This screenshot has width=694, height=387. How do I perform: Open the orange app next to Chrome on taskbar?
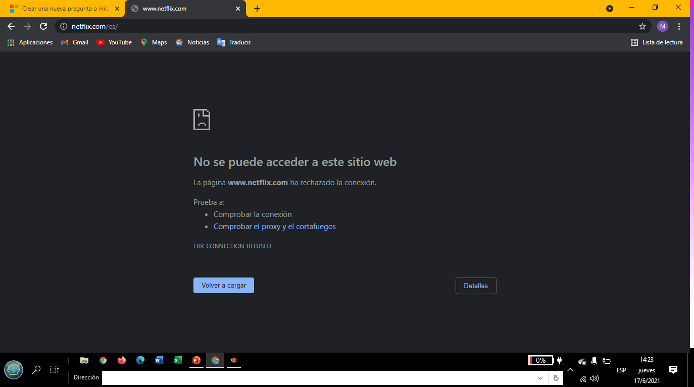234,360
